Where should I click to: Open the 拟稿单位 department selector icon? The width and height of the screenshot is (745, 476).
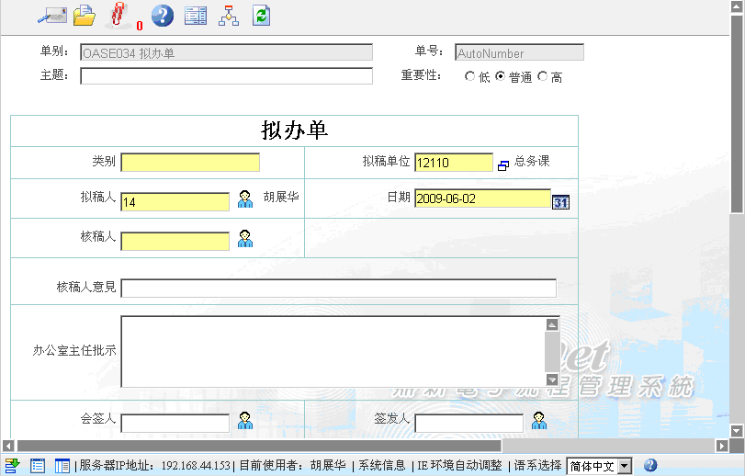click(x=503, y=165)
